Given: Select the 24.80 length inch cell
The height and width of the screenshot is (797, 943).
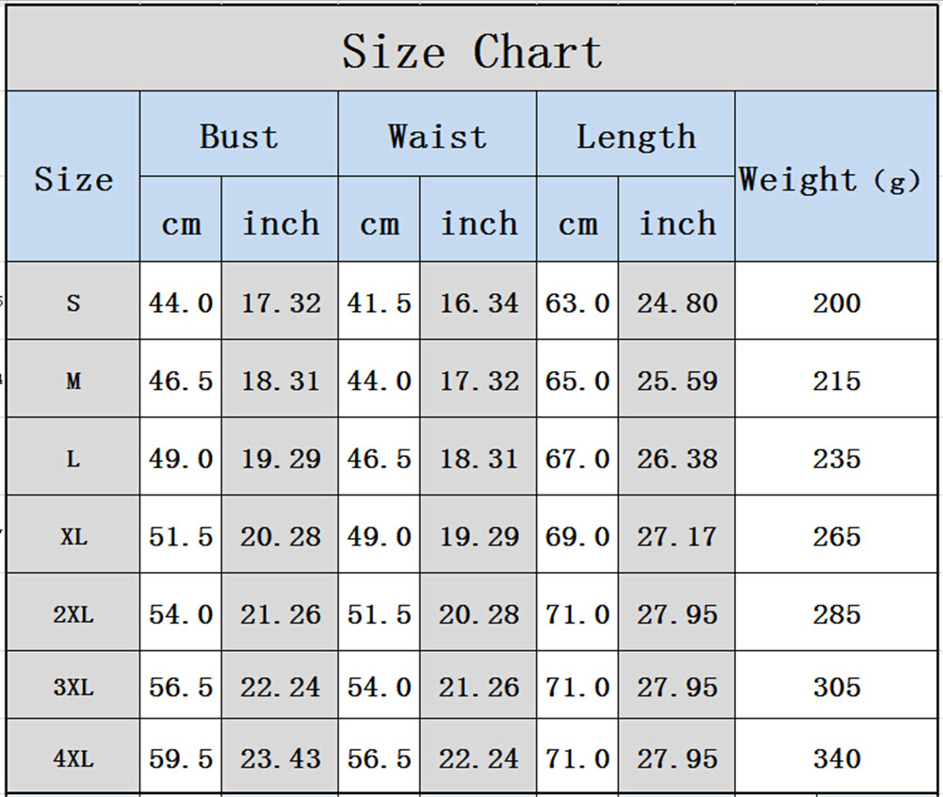Looking at the screenshot, I should pyautogui.click(x=676, y=303).
